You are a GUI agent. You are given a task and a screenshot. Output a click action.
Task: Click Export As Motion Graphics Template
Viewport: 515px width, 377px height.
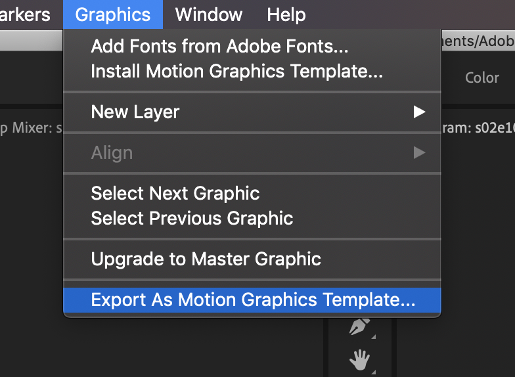click(253, 300)
